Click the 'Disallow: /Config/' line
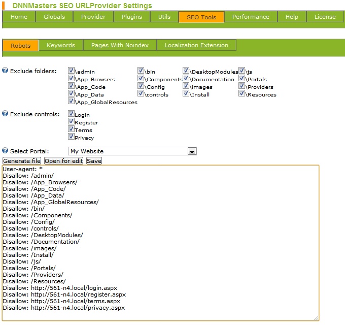 click(x=28, y=222)
